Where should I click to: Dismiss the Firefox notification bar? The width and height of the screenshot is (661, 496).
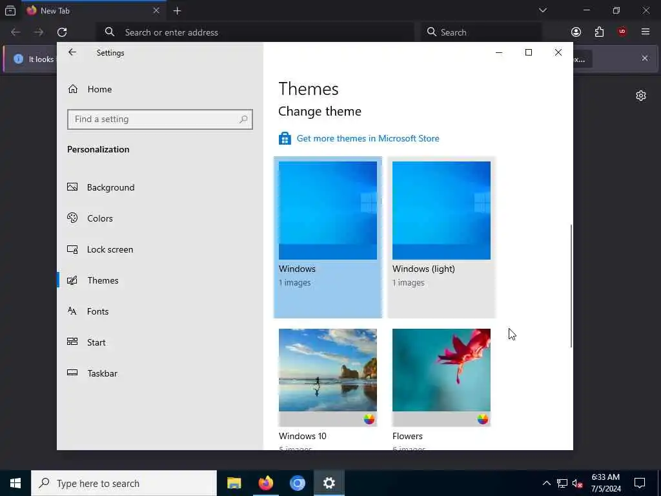pyautogui.click(x=645, y=58)
